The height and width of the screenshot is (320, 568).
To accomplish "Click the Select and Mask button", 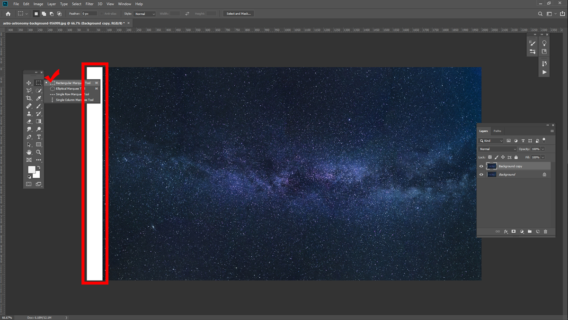I will pos(239,14).
